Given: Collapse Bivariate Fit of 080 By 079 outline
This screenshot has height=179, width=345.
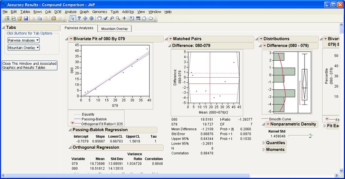Looking at the screenshot, I should pos(67,39).
